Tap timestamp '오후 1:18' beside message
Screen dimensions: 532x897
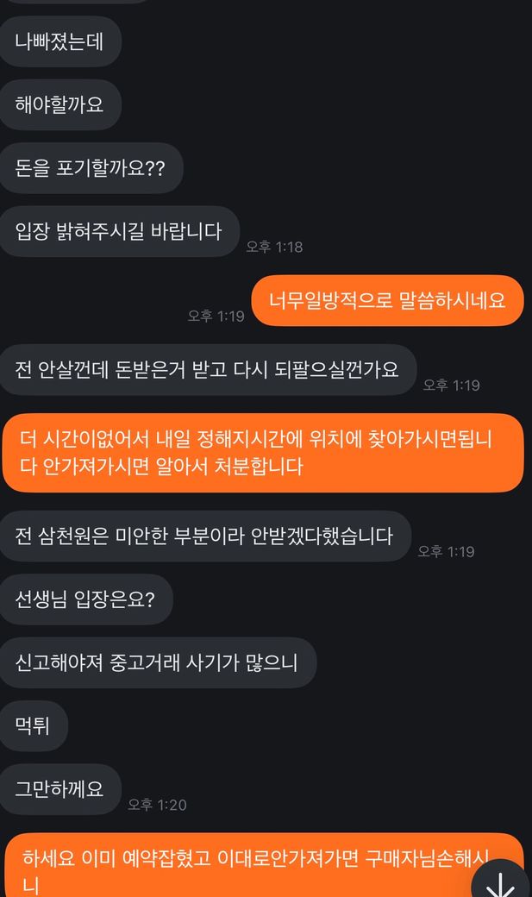[274, 247]
